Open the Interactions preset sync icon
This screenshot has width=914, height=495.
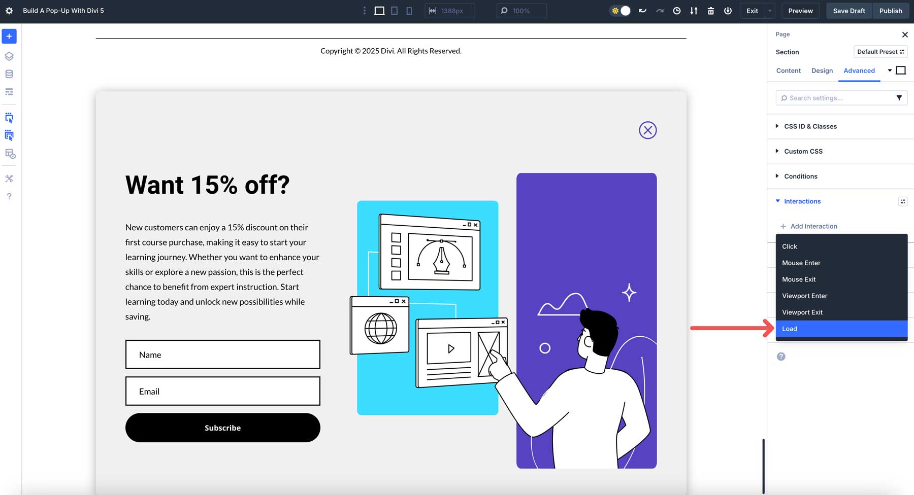pos(903,201)
